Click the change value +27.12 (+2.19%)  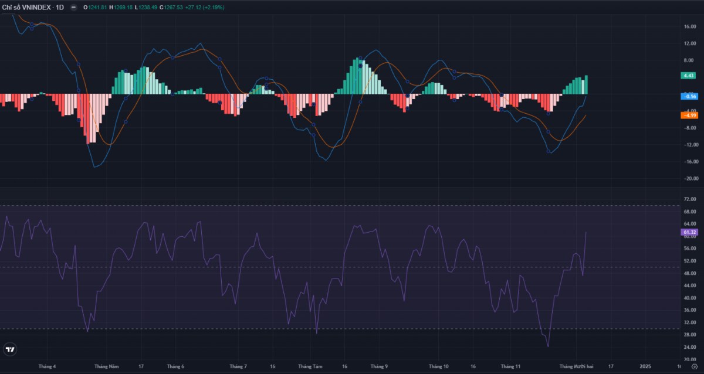click(x=205, y=7)
